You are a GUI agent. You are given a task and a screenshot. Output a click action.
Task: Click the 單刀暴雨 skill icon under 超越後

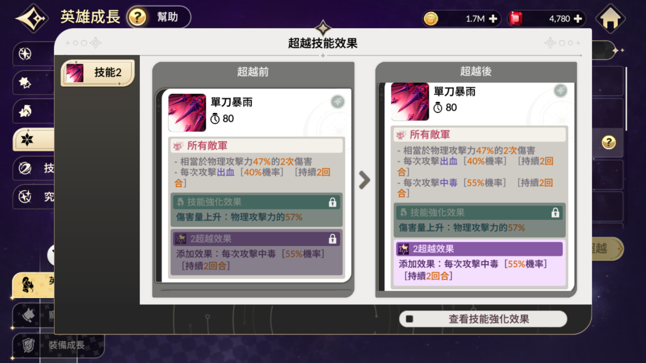coord(410,102)
